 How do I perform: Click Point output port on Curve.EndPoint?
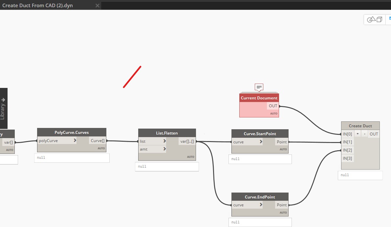(x=282, y=205)
